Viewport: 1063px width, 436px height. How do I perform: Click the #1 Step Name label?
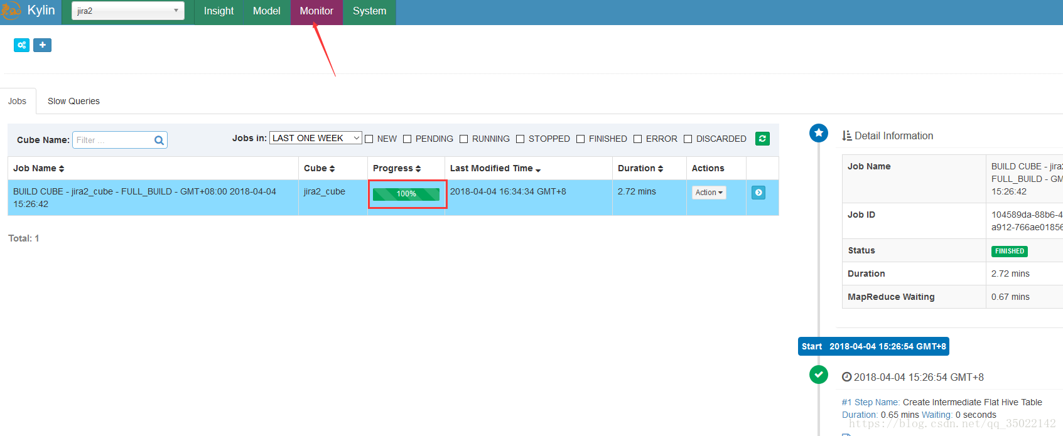pos(871,402)
